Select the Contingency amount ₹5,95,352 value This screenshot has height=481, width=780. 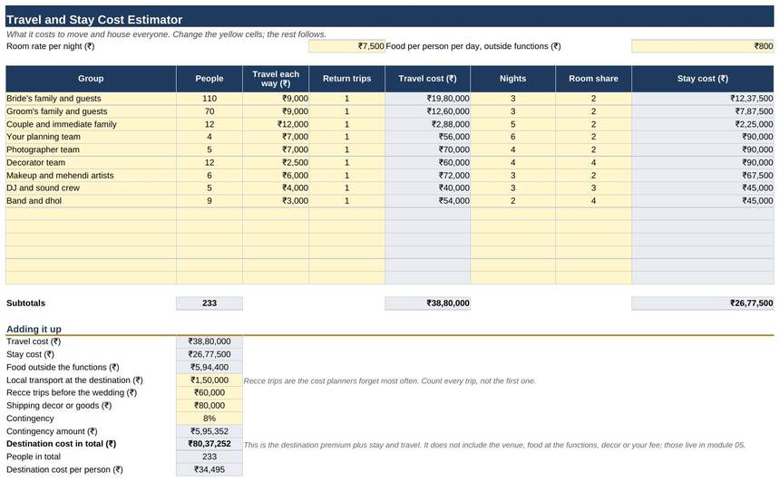pyautogui.click(x=210, y=431)
